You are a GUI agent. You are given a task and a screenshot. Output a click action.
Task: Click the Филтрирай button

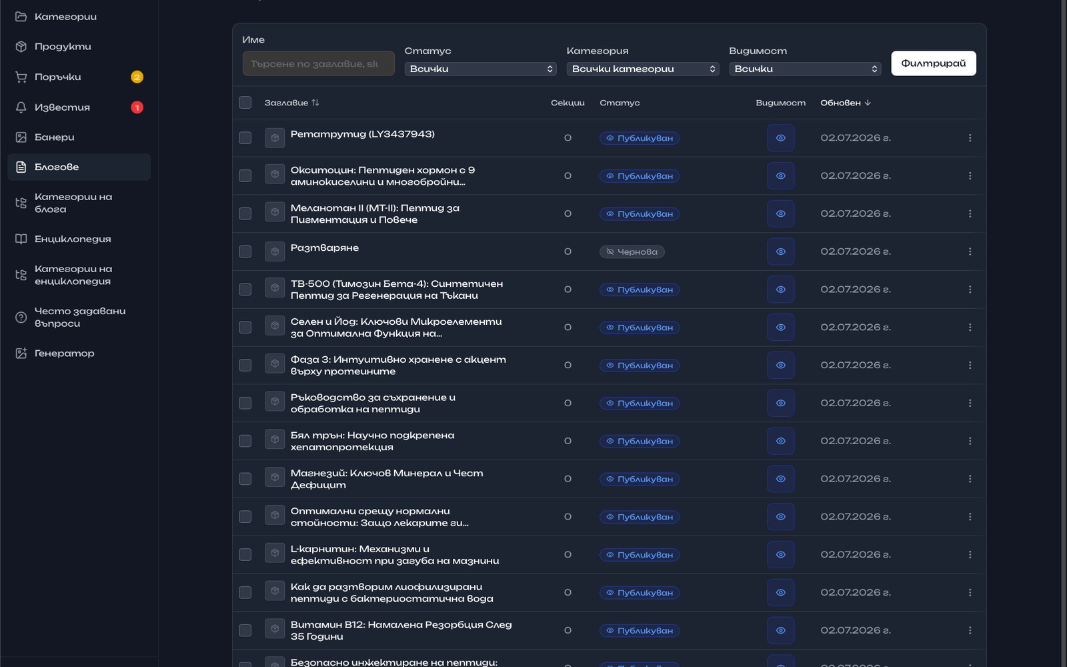tap(934, 63)
